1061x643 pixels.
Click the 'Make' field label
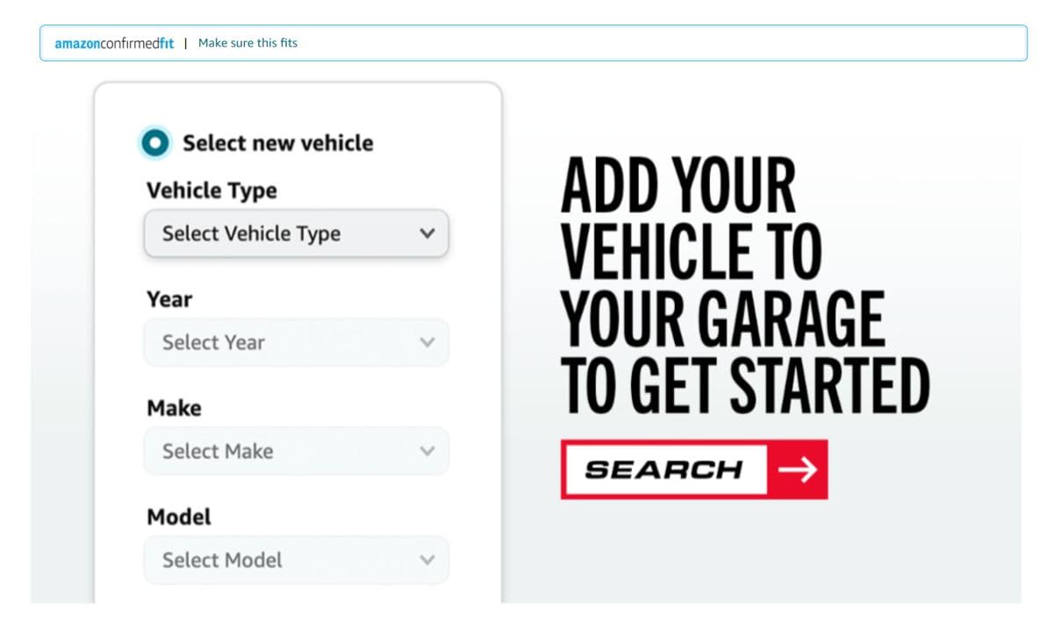174,408
